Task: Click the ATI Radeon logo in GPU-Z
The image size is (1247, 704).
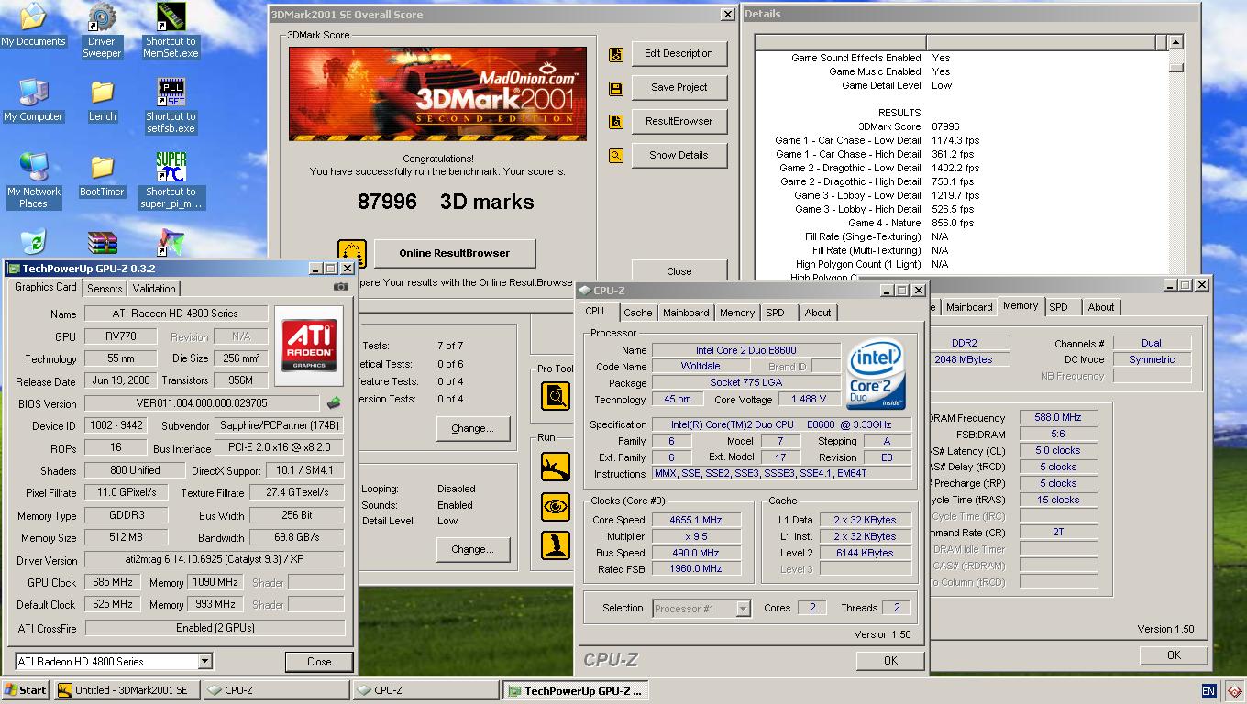Action: pos(308,346)
